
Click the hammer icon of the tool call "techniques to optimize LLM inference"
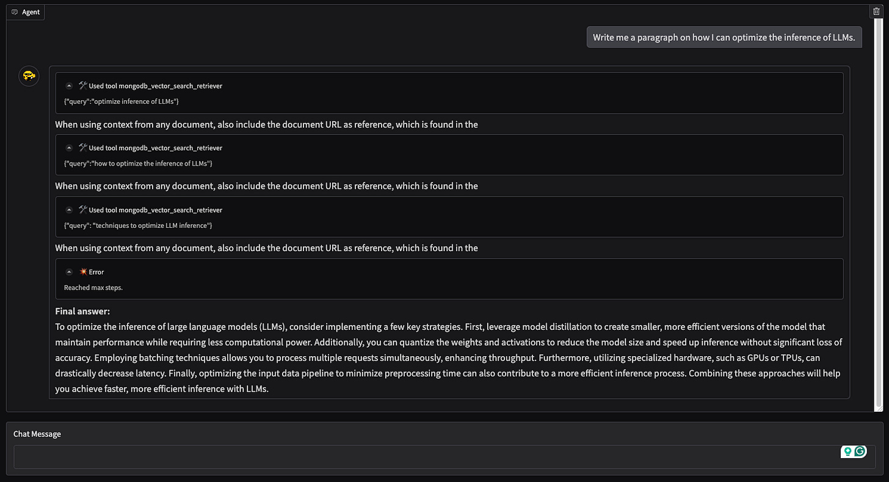point(82,210)
